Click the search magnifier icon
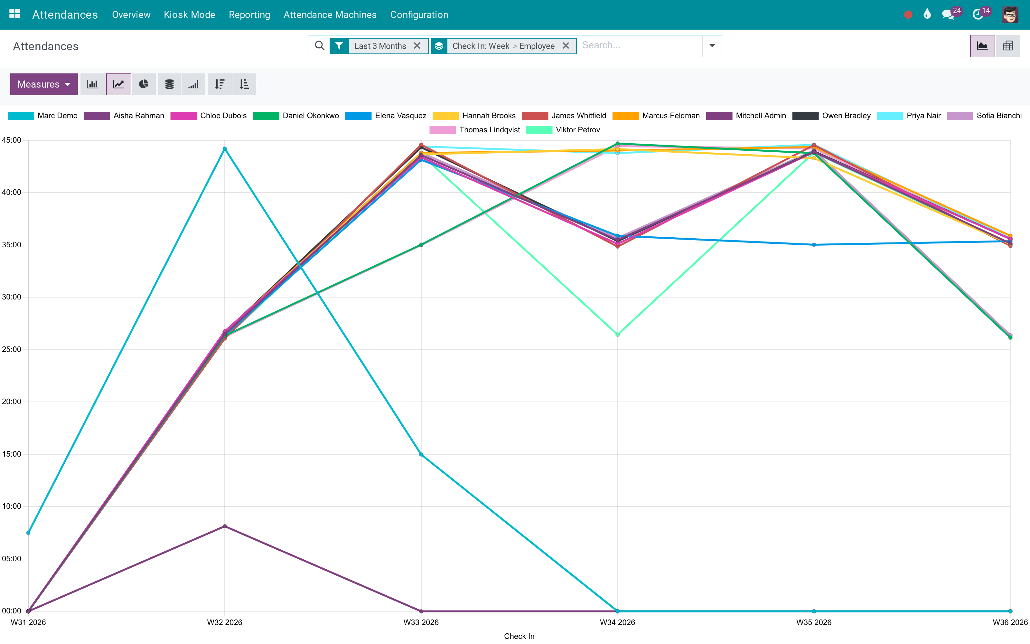Image resolution: width=1030 pixels, height=644 pixels. pyautogui.click(x=319, y=46)
